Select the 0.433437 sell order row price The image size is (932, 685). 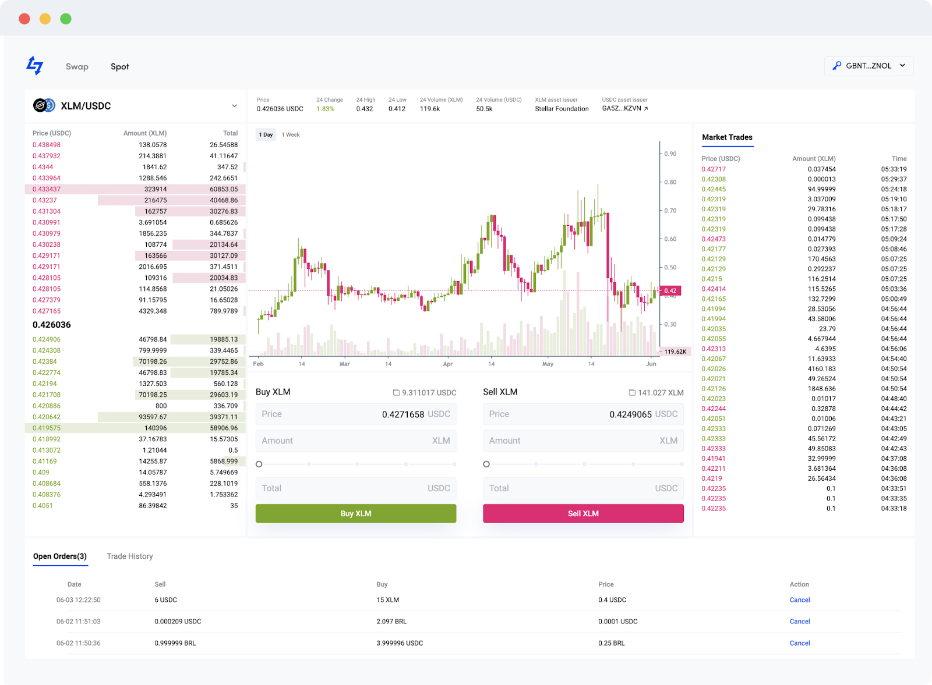(47, 189)
